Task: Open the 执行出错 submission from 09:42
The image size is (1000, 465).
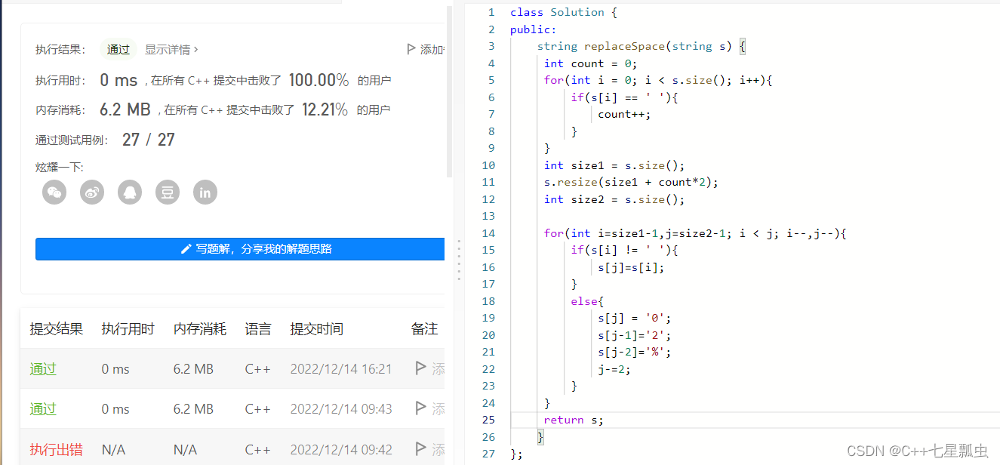Action: coord(56,450)
